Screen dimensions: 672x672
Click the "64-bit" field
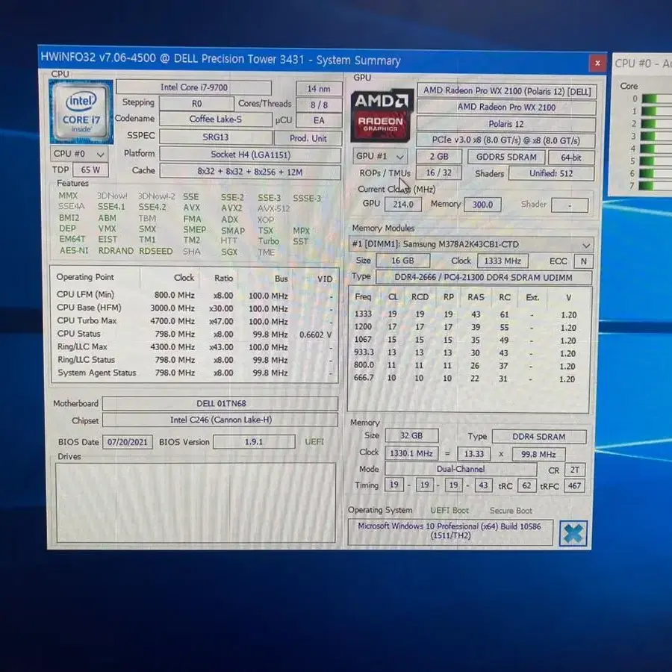coord(571,158)
